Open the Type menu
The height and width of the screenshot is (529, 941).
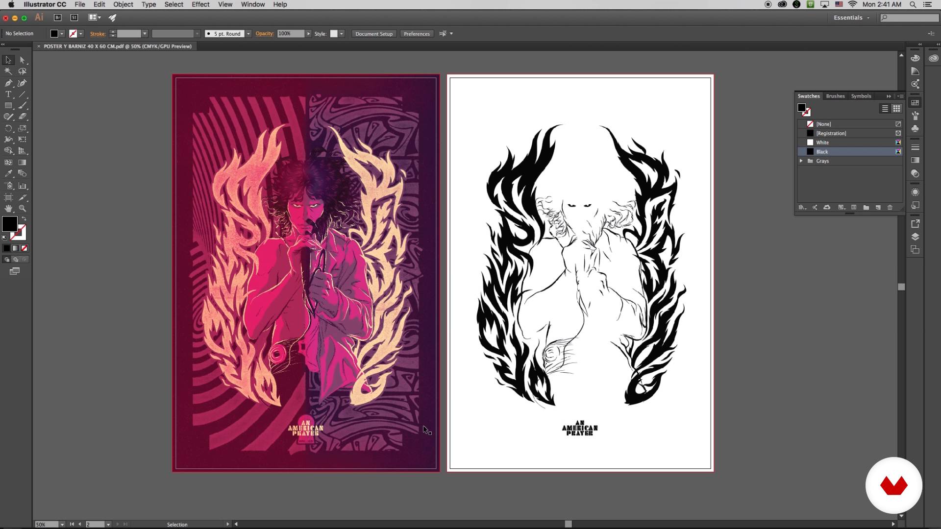(x=149, y=4)
